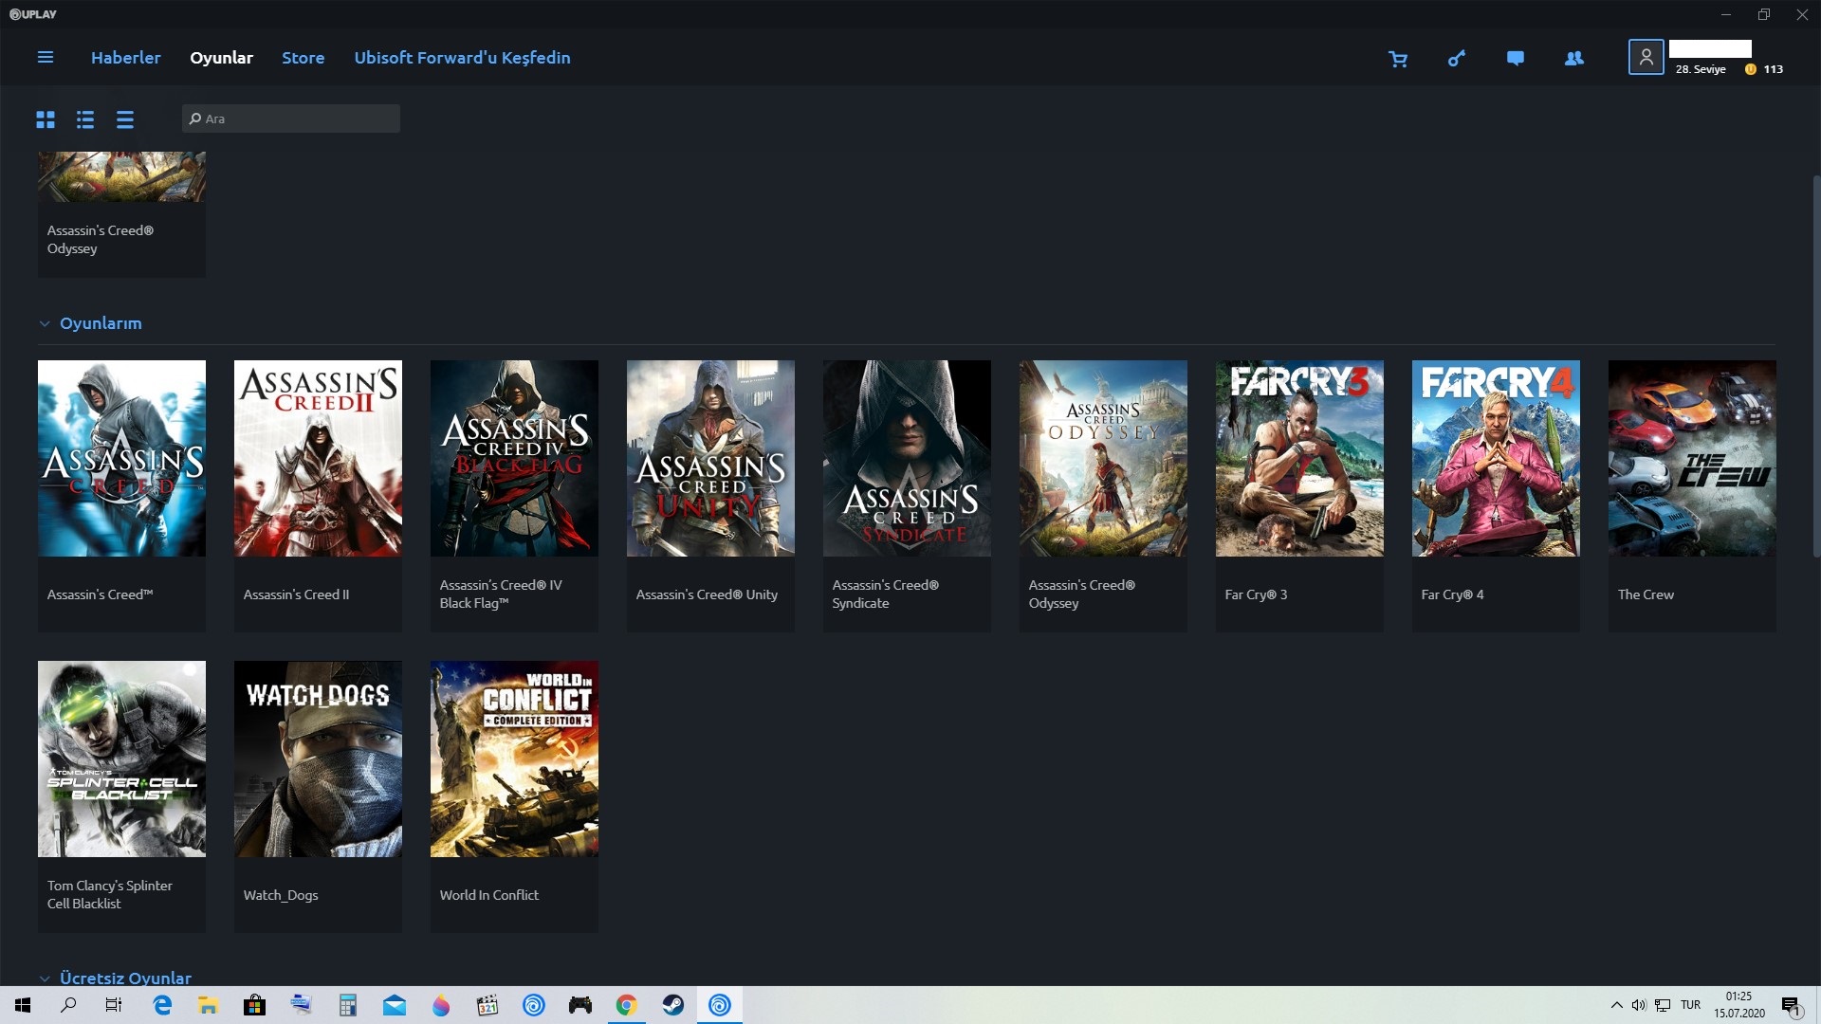Click the active Uplay taskbar icon
Image resolution: width=1821 pixels, height=1024 pixels.
[720, 1005]
